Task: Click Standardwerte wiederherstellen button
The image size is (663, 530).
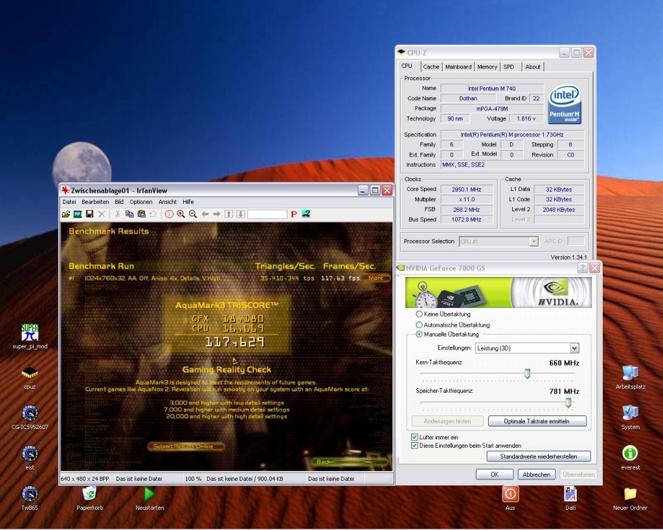Action: pyautogui.click(x=538, y=456)
